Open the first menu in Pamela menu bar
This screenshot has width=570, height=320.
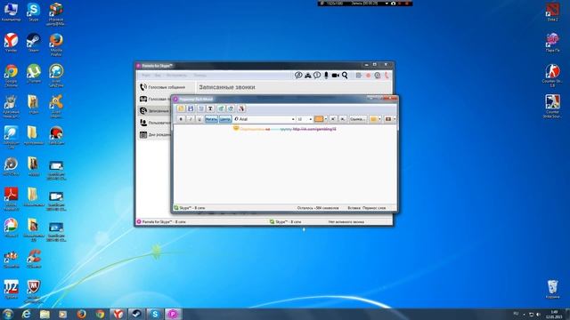point(145,75)
